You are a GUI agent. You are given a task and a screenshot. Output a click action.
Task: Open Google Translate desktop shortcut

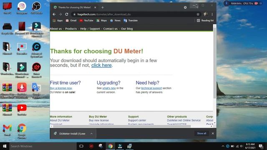(x=36, y=90)
